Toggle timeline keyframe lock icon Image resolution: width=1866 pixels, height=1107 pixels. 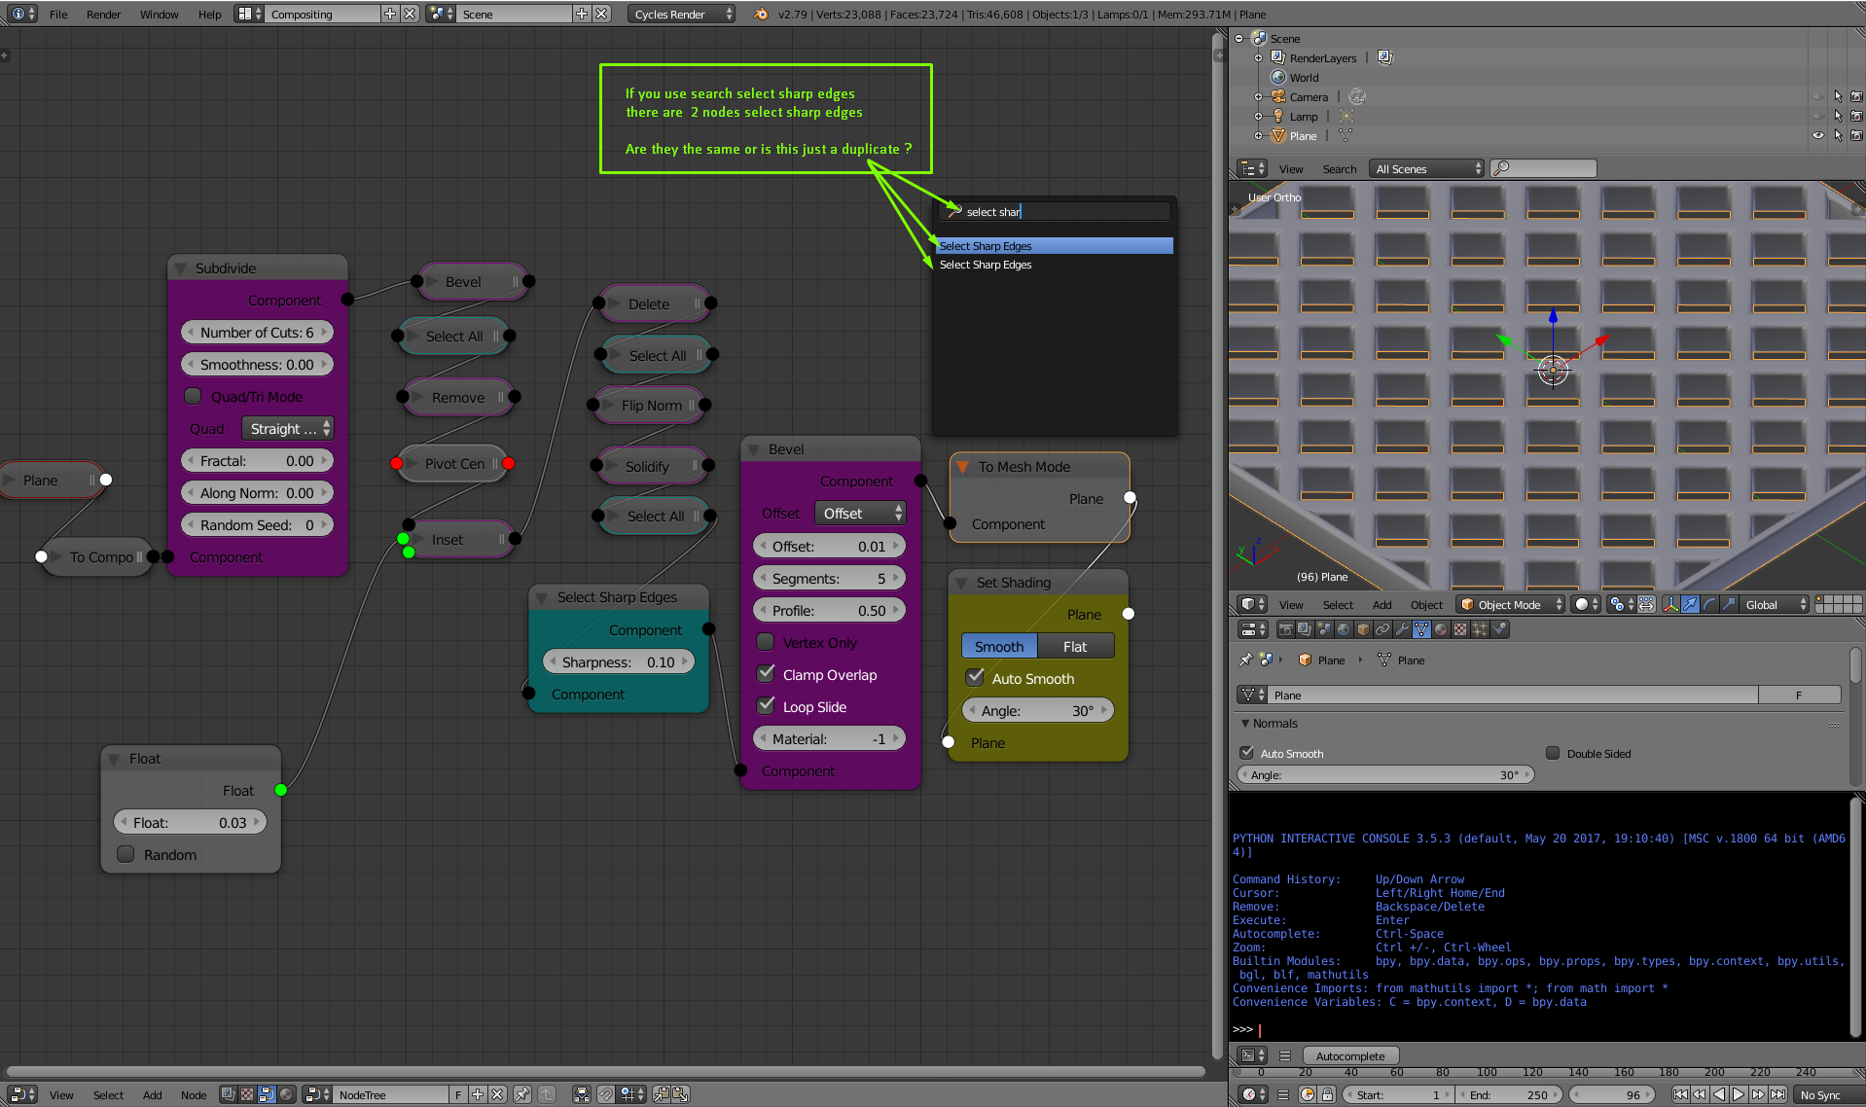click(x=1327, y=1094)
